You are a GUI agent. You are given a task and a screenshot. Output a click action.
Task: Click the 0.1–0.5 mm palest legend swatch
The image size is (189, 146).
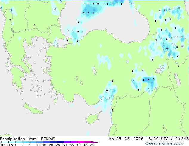tap(5, 142)
